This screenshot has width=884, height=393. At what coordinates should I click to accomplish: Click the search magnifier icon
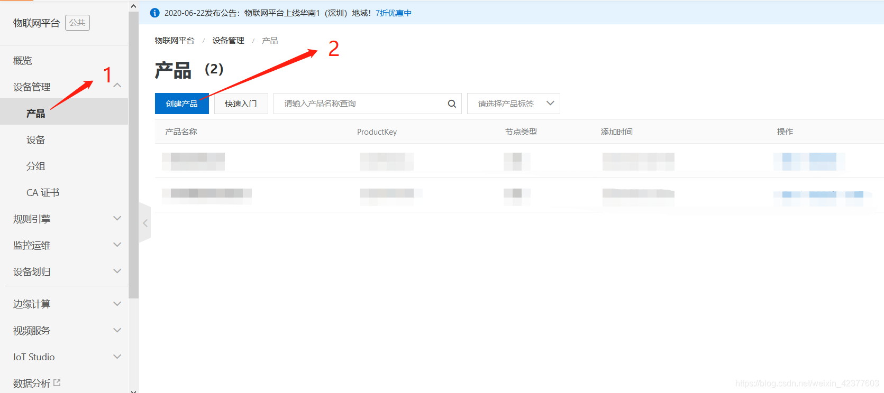[452, 104]
